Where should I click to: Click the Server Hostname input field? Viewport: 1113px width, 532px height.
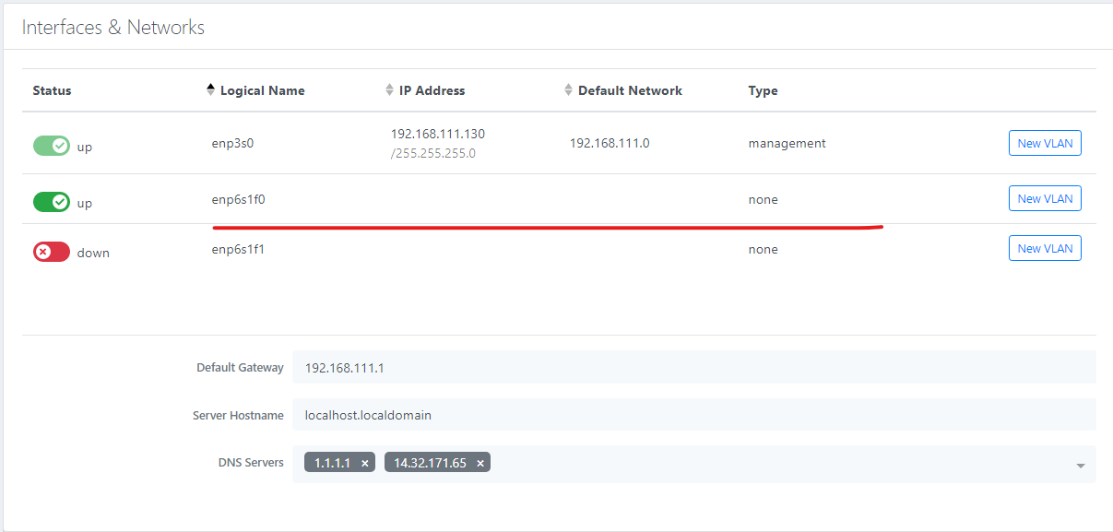pyautogui.click(x=693, y=415)
